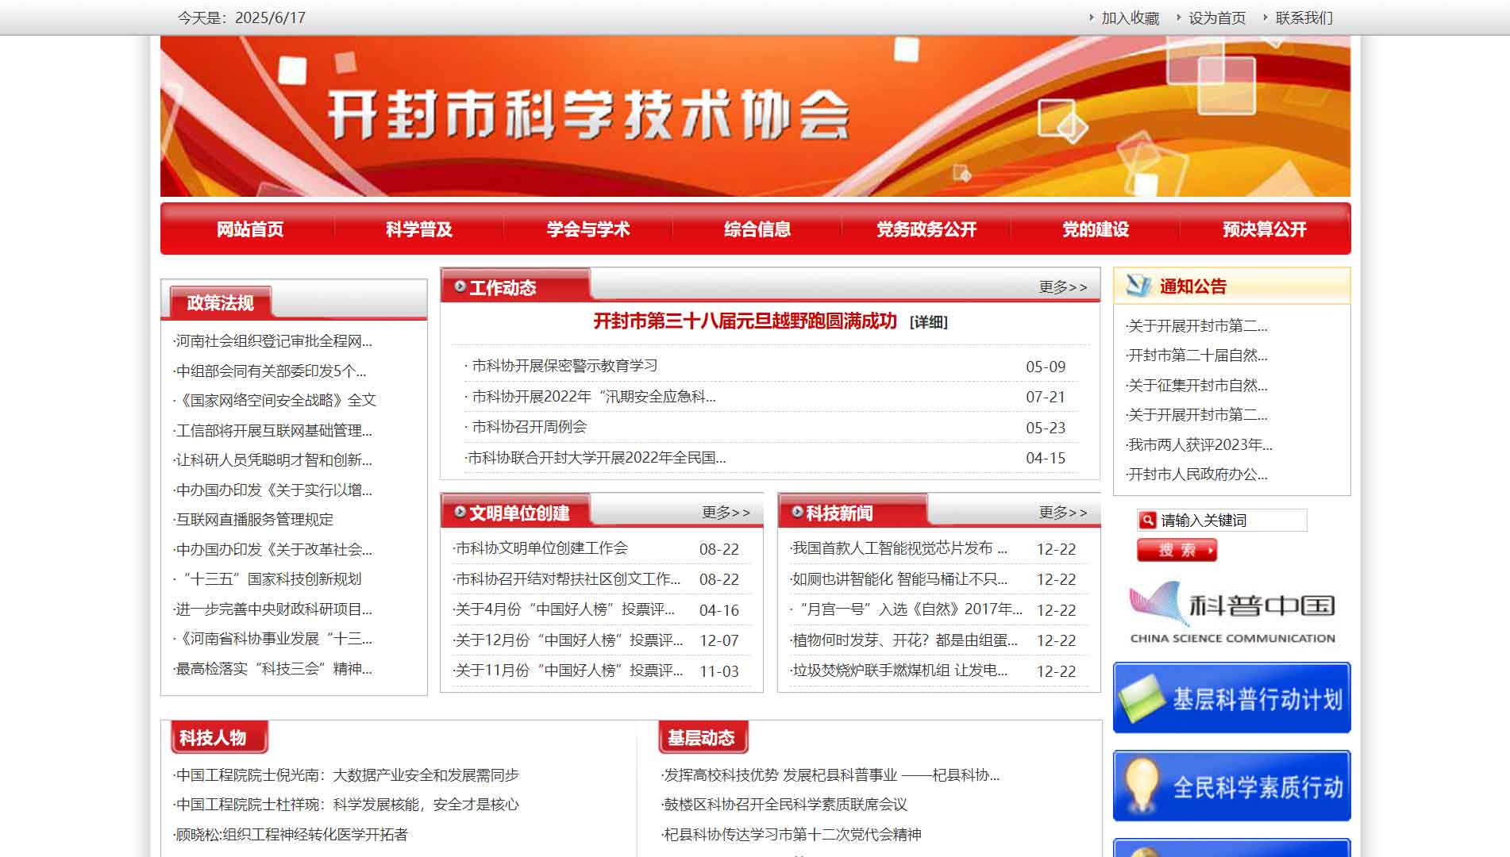The width and height of the screenshot is (1510, 857).
Task: Click 科技人物 section tab header
Action: tap(220, 737)
